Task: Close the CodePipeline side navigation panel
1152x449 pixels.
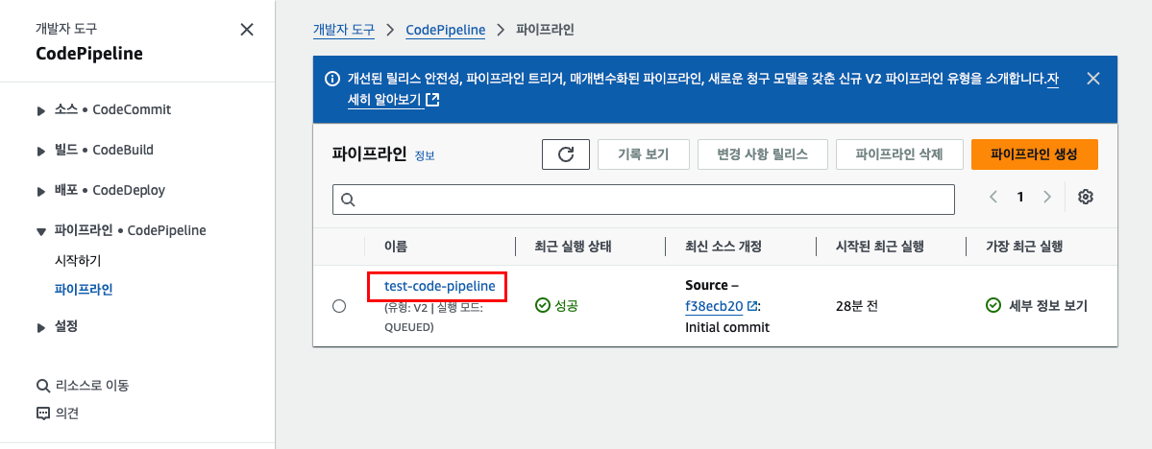Action: coord(248,30)
